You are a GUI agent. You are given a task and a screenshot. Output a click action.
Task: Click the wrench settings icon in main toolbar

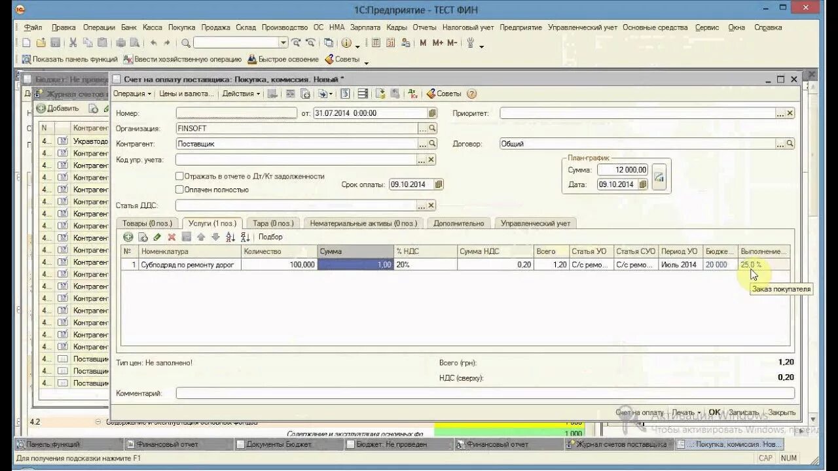coord(470,43)
